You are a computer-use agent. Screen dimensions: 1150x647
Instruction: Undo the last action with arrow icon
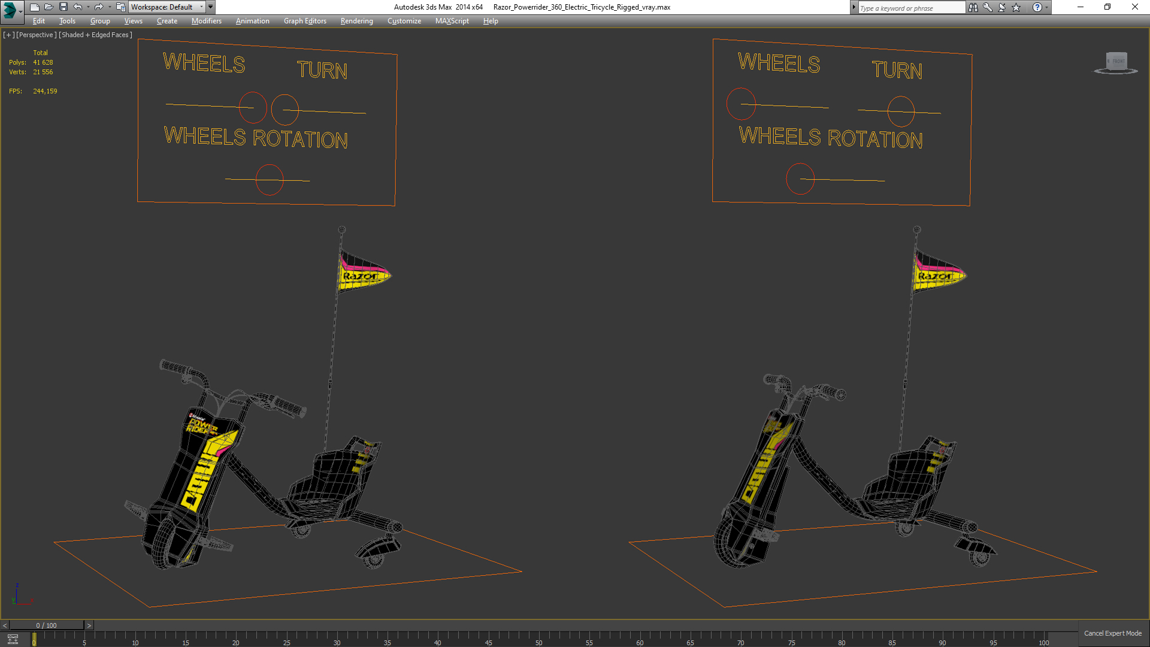pyautogui.click(x=77, y=7)
